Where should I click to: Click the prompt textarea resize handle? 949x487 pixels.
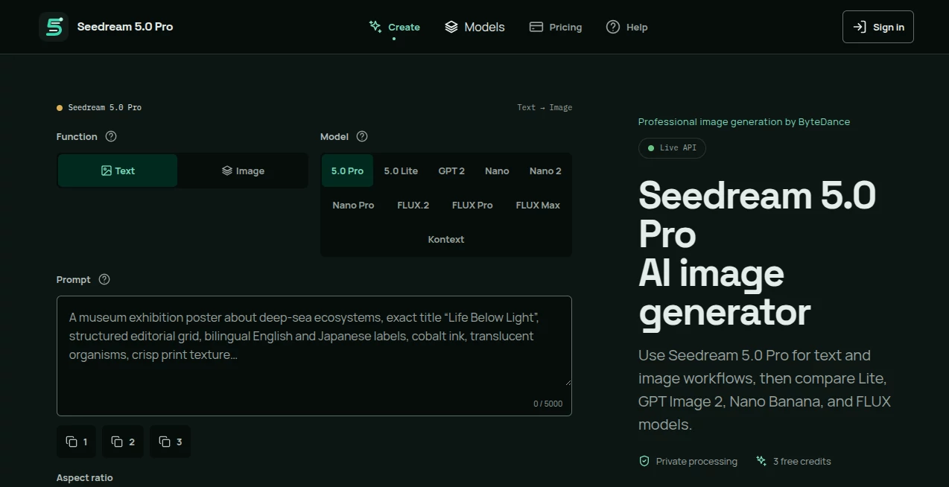tap(568, 381)
